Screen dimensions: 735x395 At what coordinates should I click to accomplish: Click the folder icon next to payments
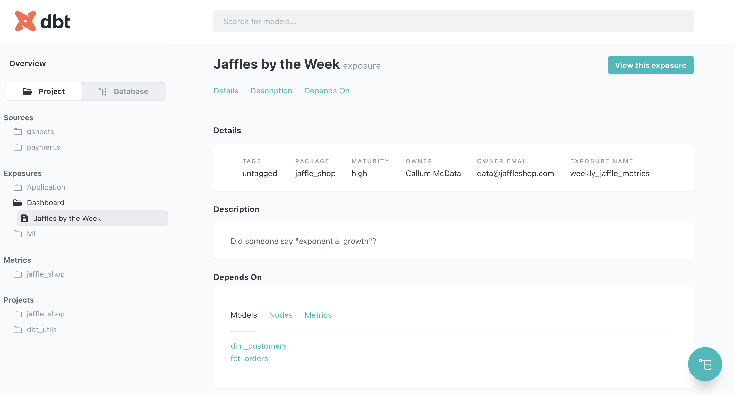[x=18, y=147]
